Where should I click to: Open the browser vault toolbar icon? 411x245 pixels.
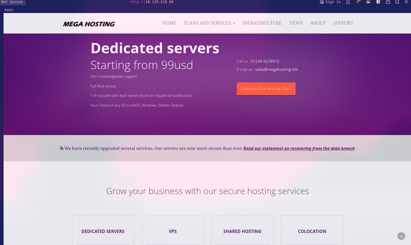[x=388, y=2]
